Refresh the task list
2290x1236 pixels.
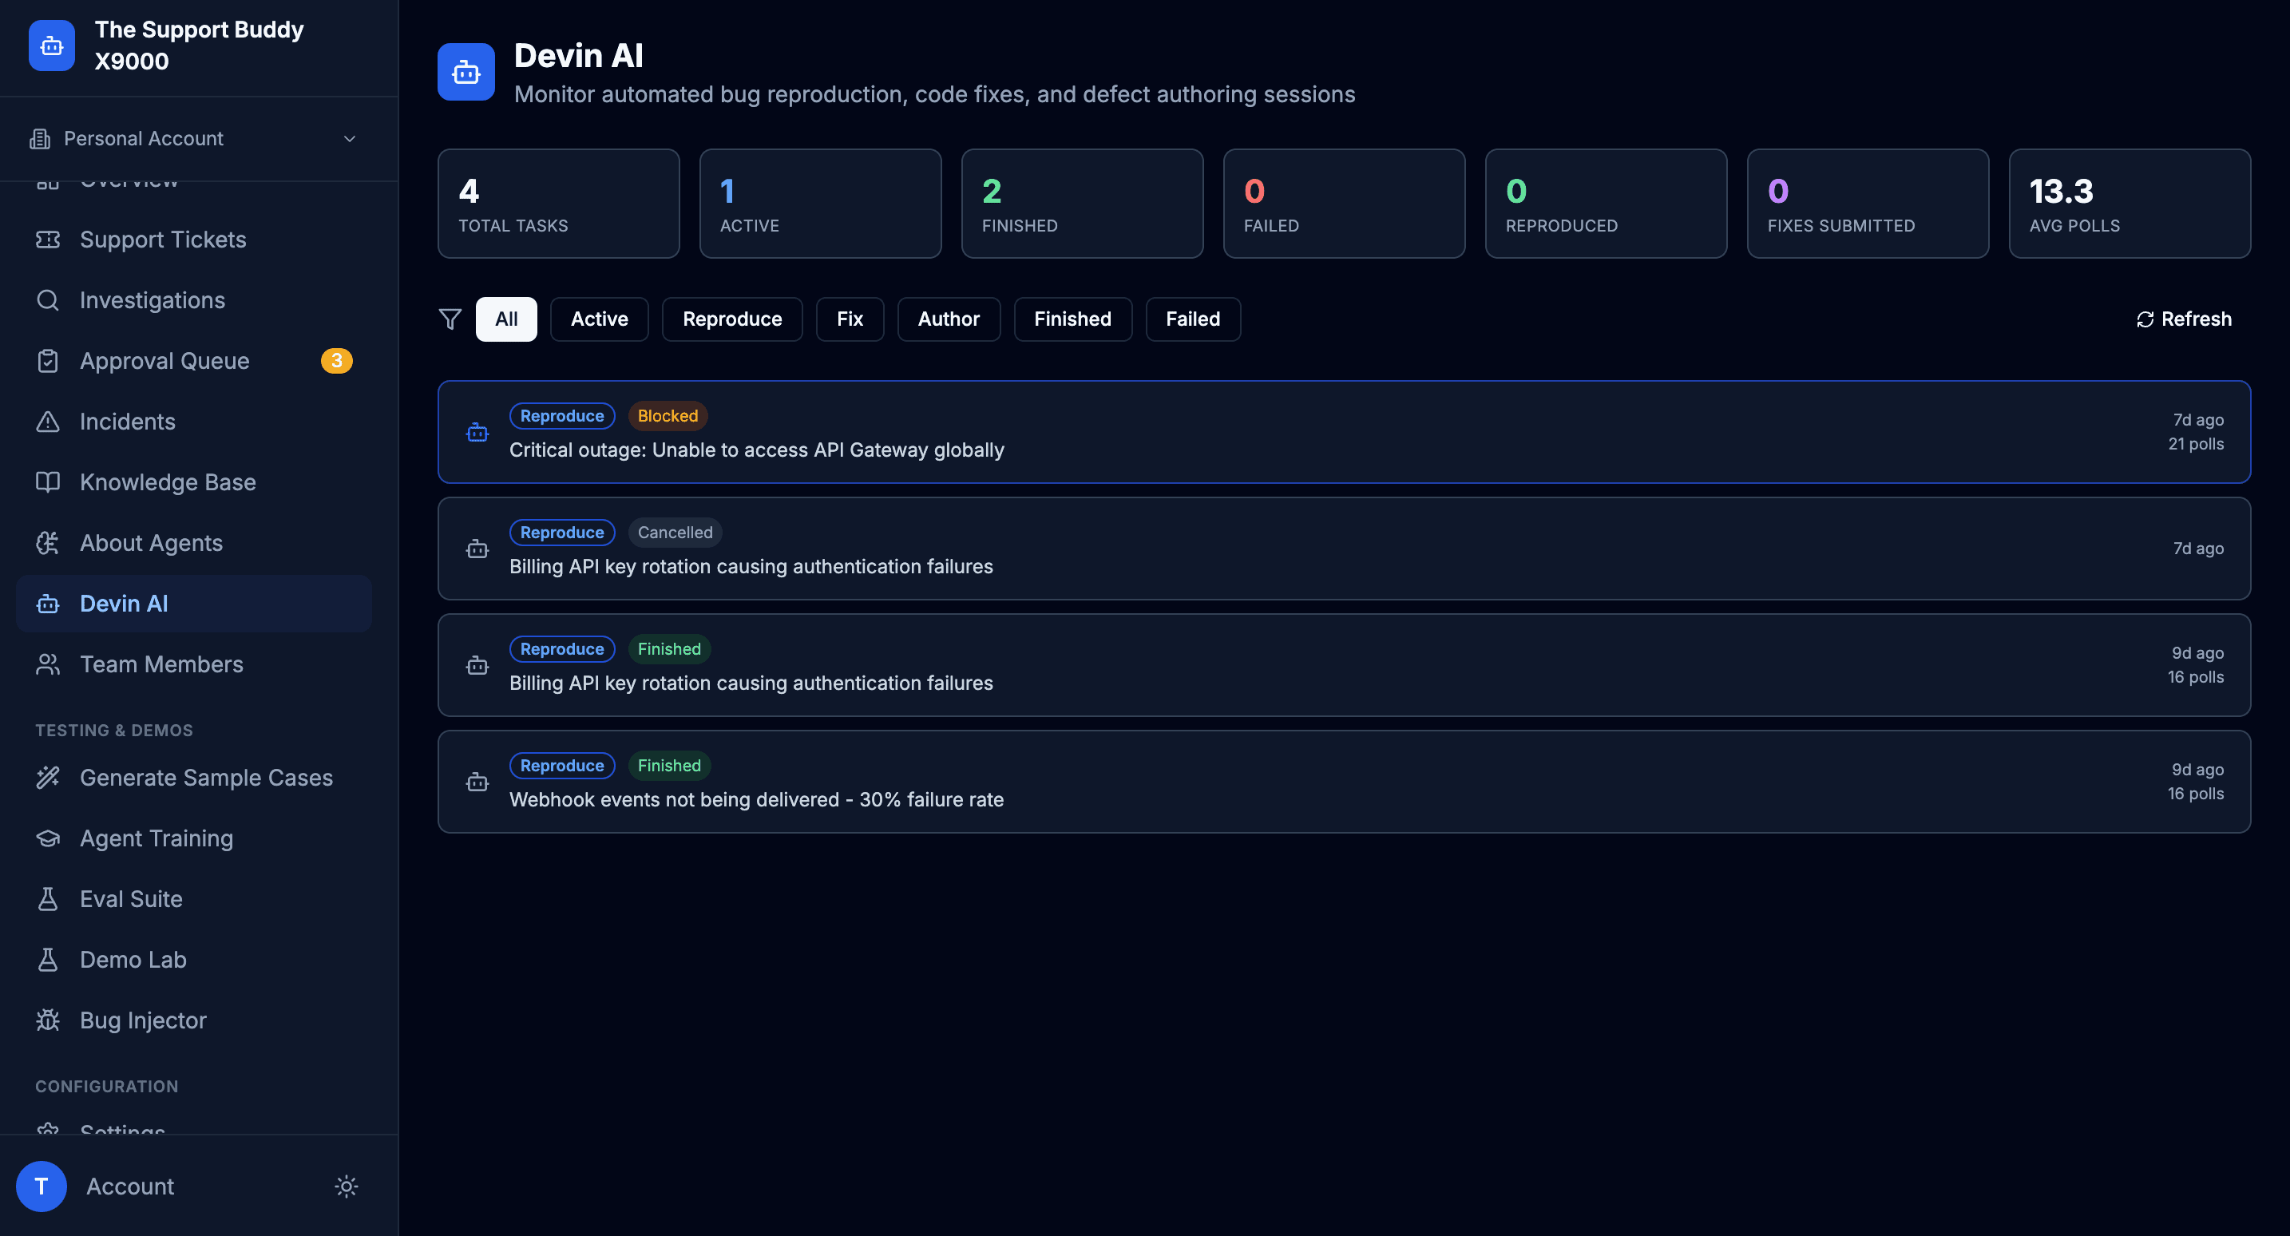pyautogui.click(x=2185, y=319)
